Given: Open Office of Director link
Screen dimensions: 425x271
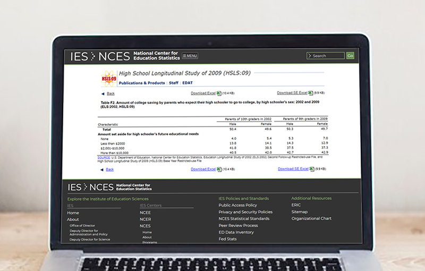Looking at the screenshot, I should [82, 225].
